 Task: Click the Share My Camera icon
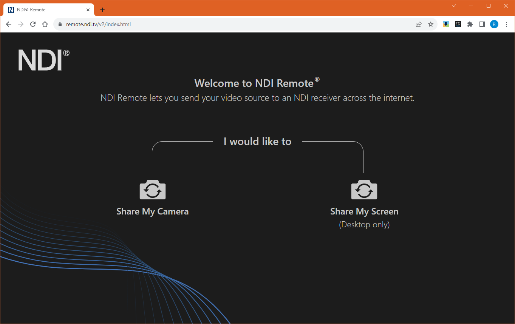[x=152, y=190]
